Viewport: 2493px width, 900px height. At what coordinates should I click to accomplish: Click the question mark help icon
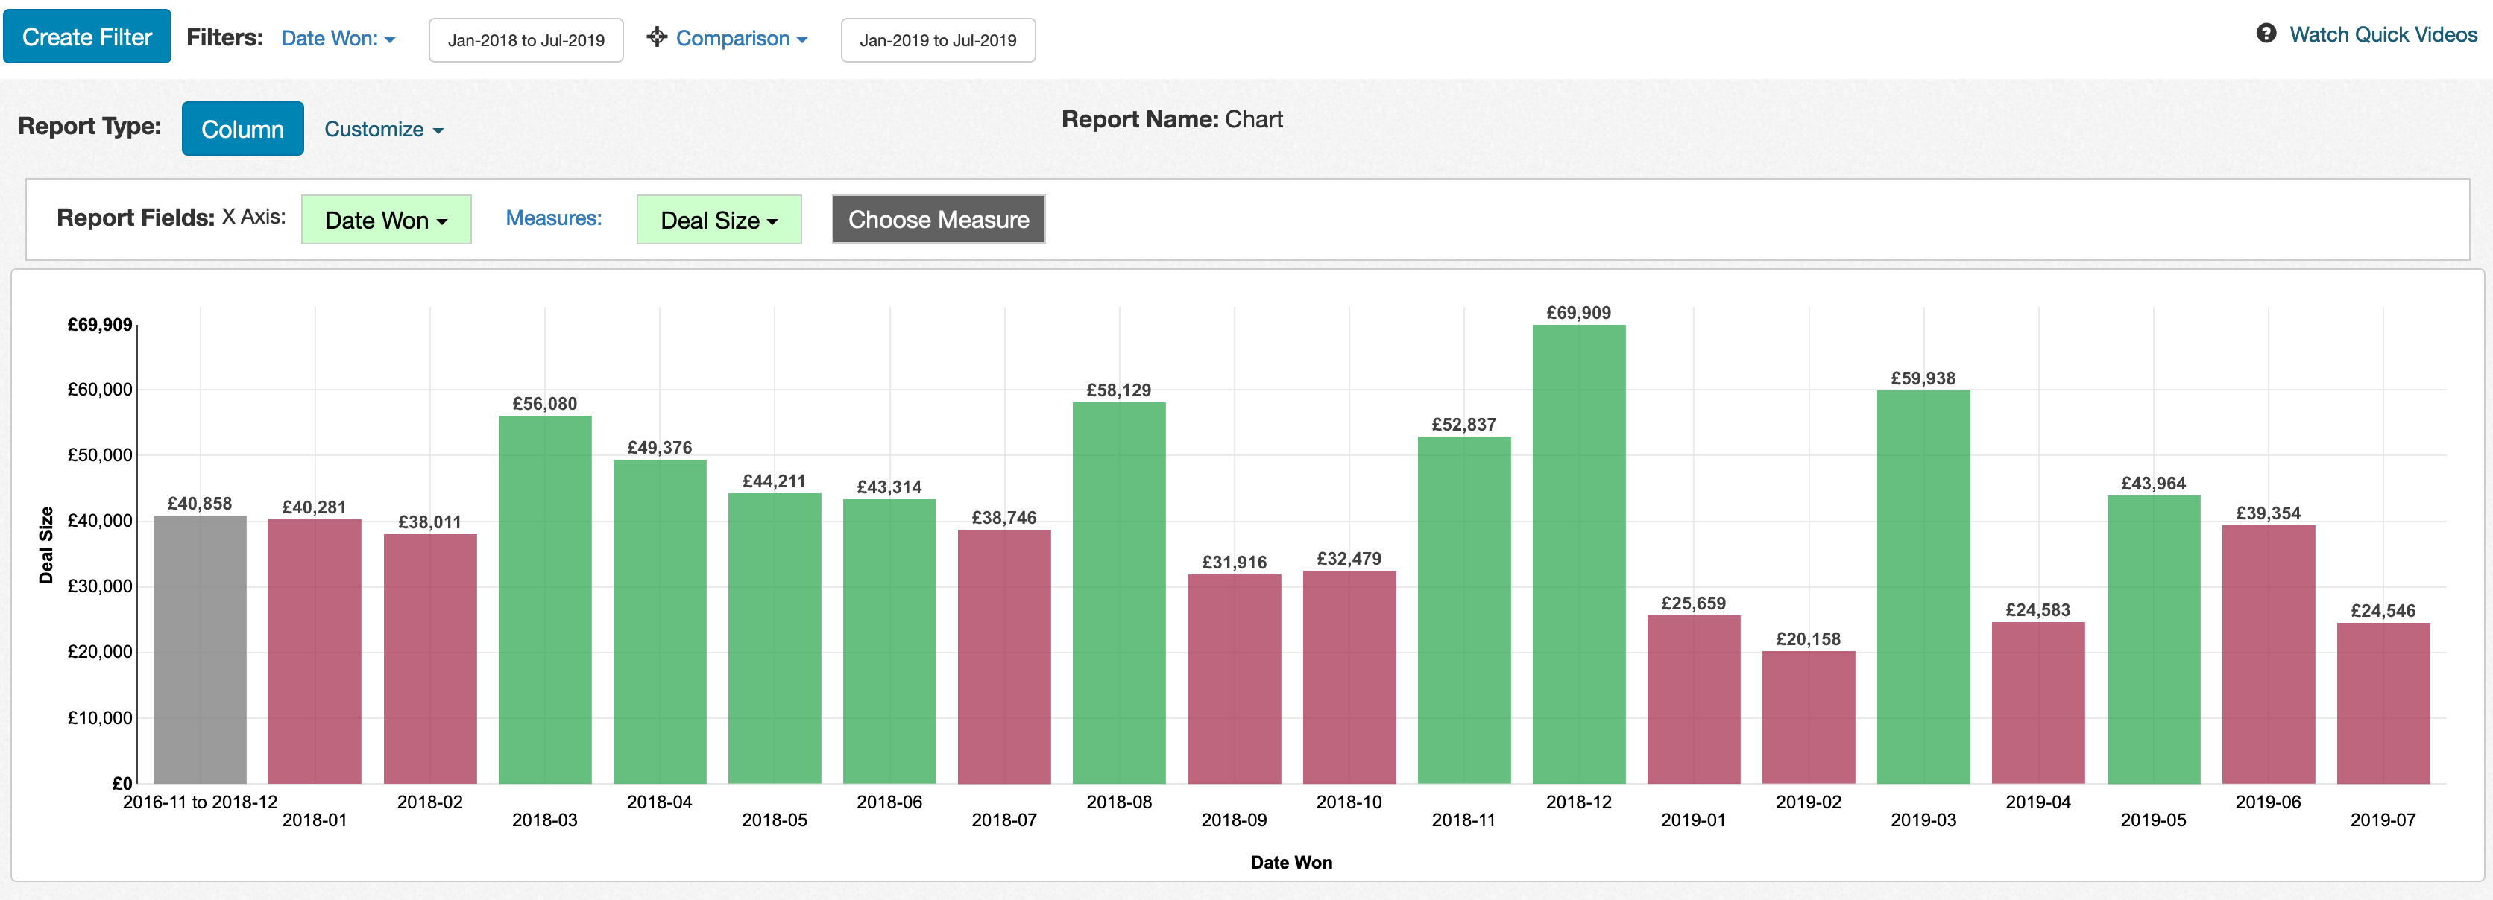point(2266,34)
